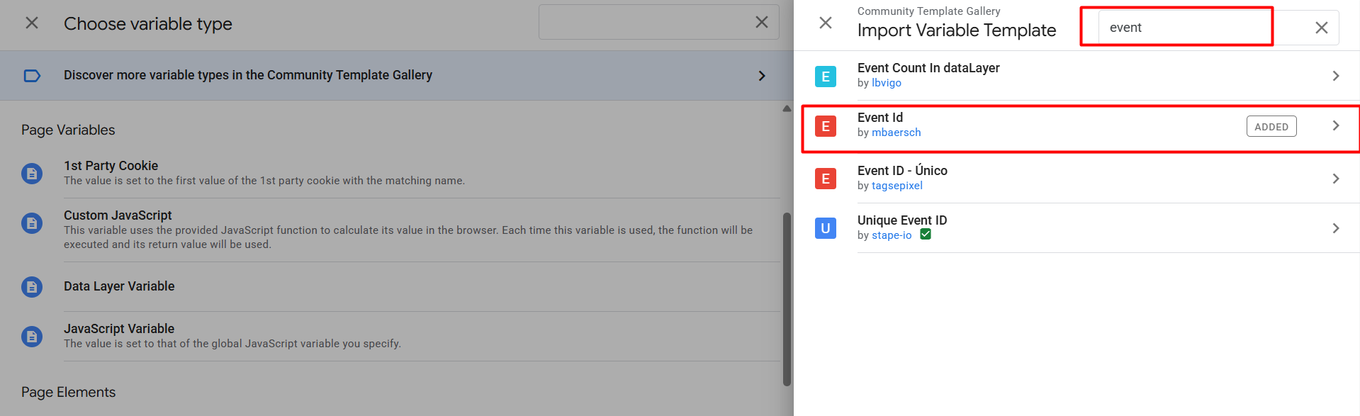Expand the Event Count In dataLayer chevron
Image resolution: width=1360 pixels, height=416 pixels.
pyautogui.click(x=1335, y=76)
